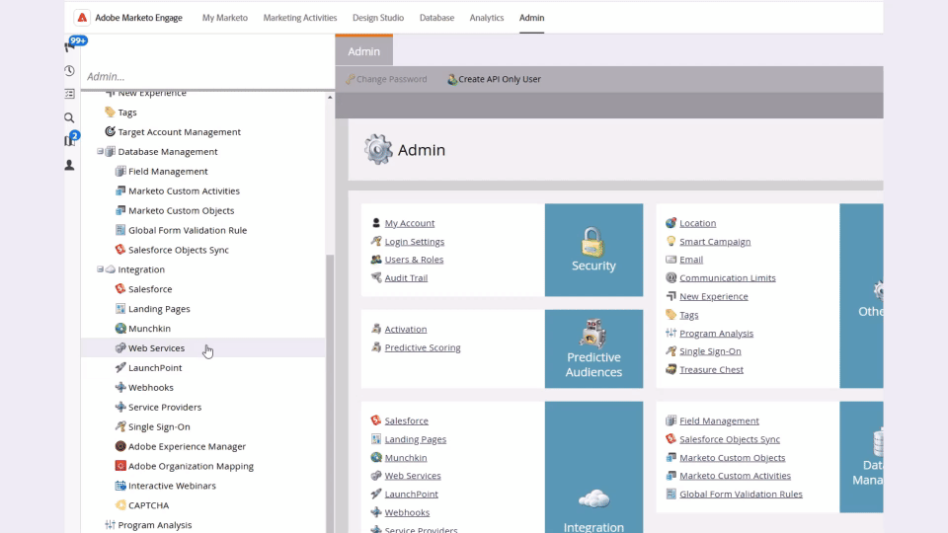
Task: Select Global Form Validation Rule in tree
Action: pos(188,230)
